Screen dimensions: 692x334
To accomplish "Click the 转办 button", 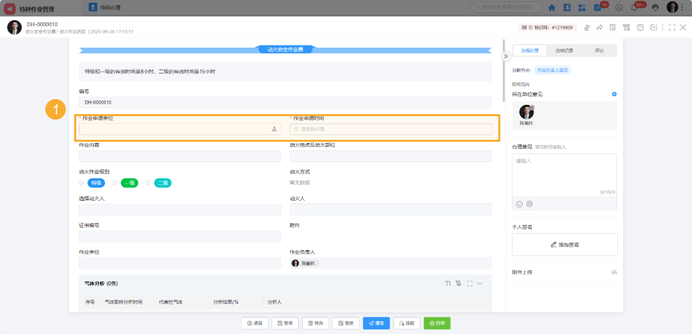I will 316,323.
